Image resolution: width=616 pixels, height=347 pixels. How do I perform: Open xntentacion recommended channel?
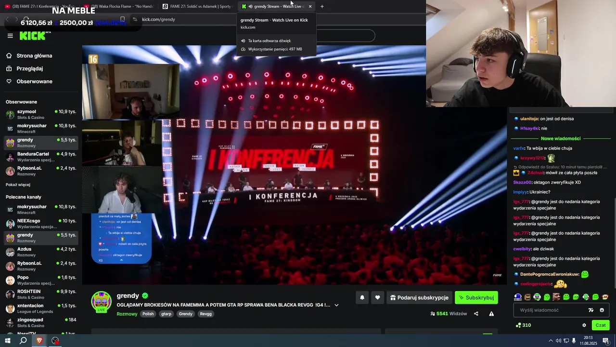coord(41,308)
